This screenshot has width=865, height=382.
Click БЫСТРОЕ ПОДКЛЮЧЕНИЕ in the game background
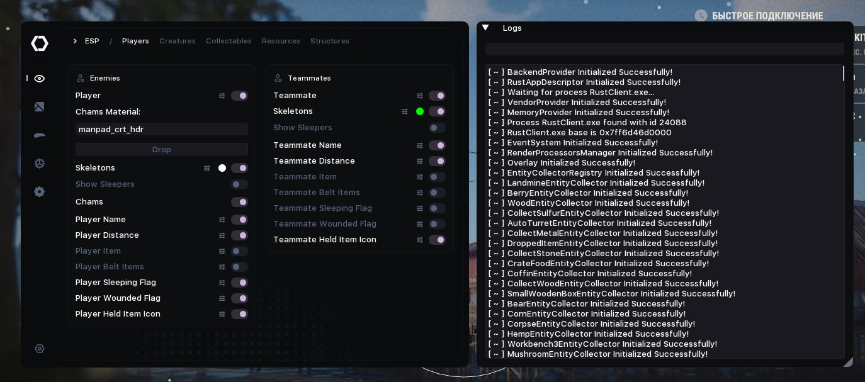[767, 16]
